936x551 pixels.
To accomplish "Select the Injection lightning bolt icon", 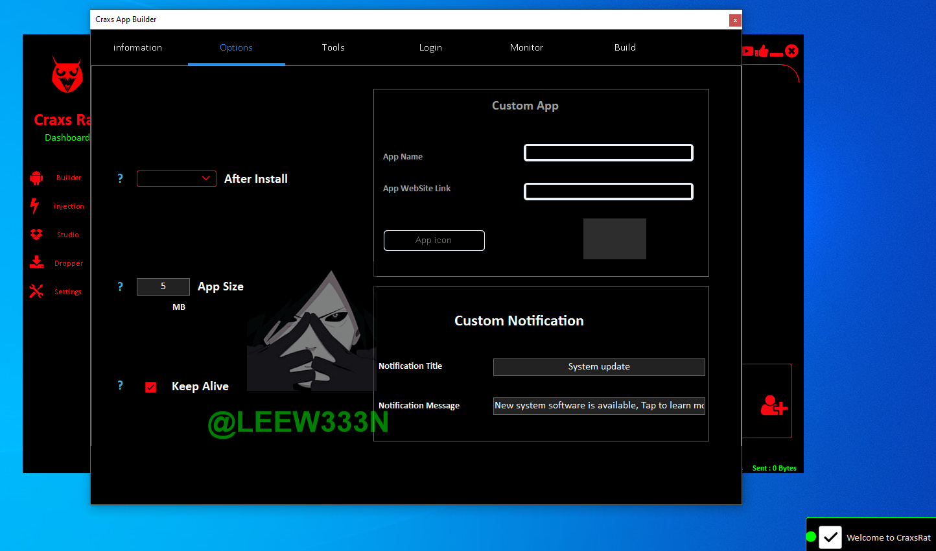I will click(x=35, y=205).
